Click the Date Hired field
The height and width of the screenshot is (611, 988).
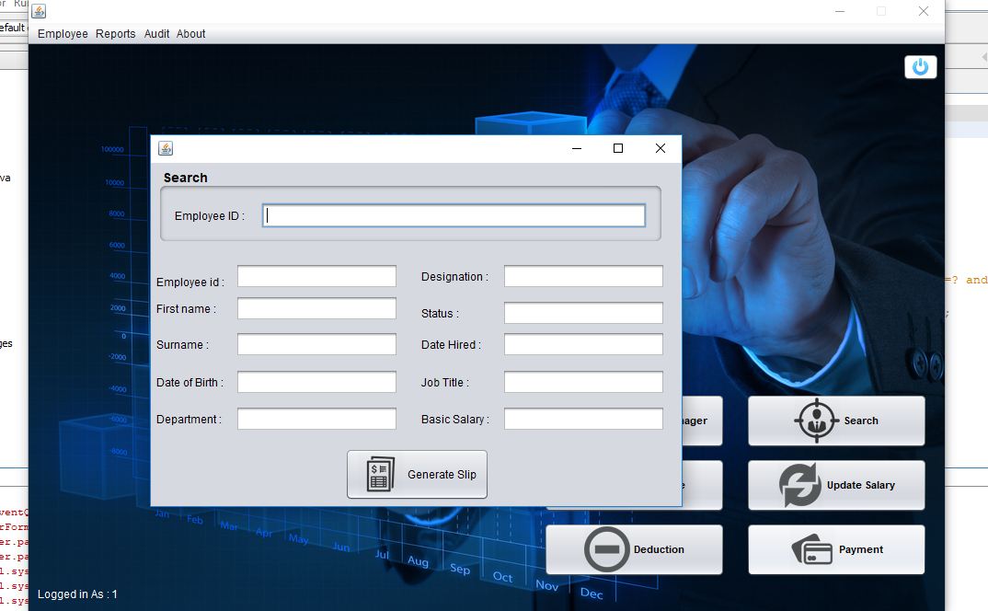[x=583, y=344]
